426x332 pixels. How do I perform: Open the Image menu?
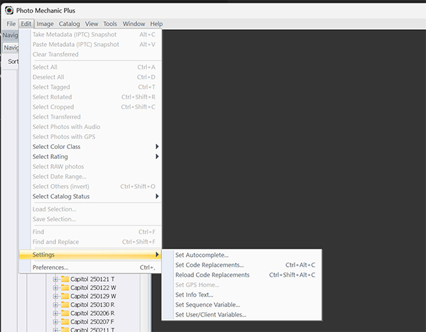(x=45, y=24)
